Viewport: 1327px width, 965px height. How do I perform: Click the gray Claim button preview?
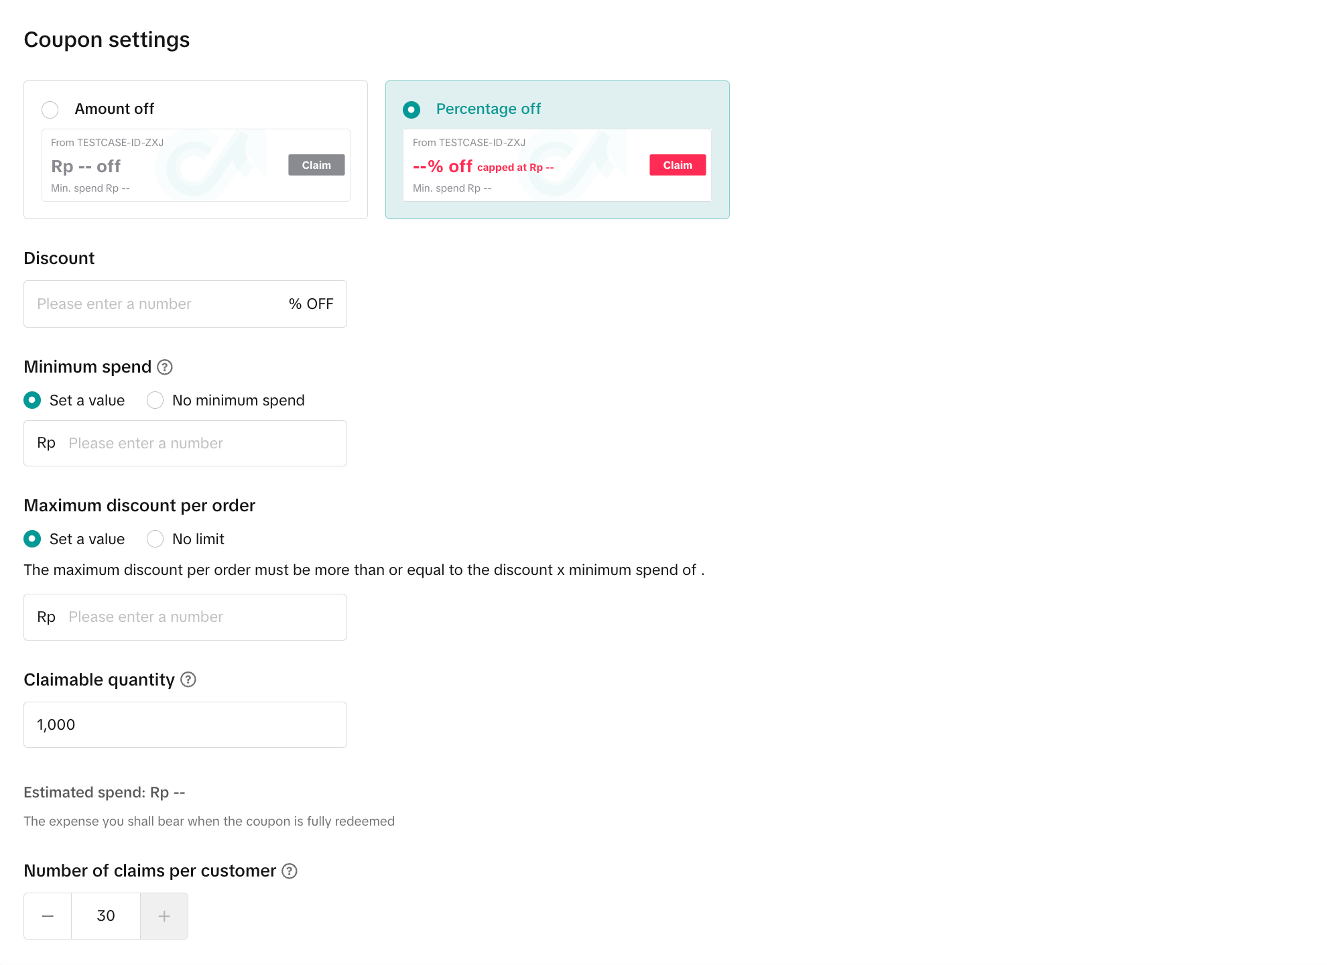click(316, 166)
